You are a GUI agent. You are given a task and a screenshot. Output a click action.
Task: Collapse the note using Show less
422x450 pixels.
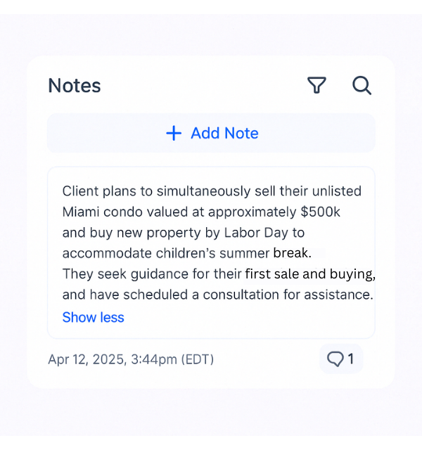(93, 317)
